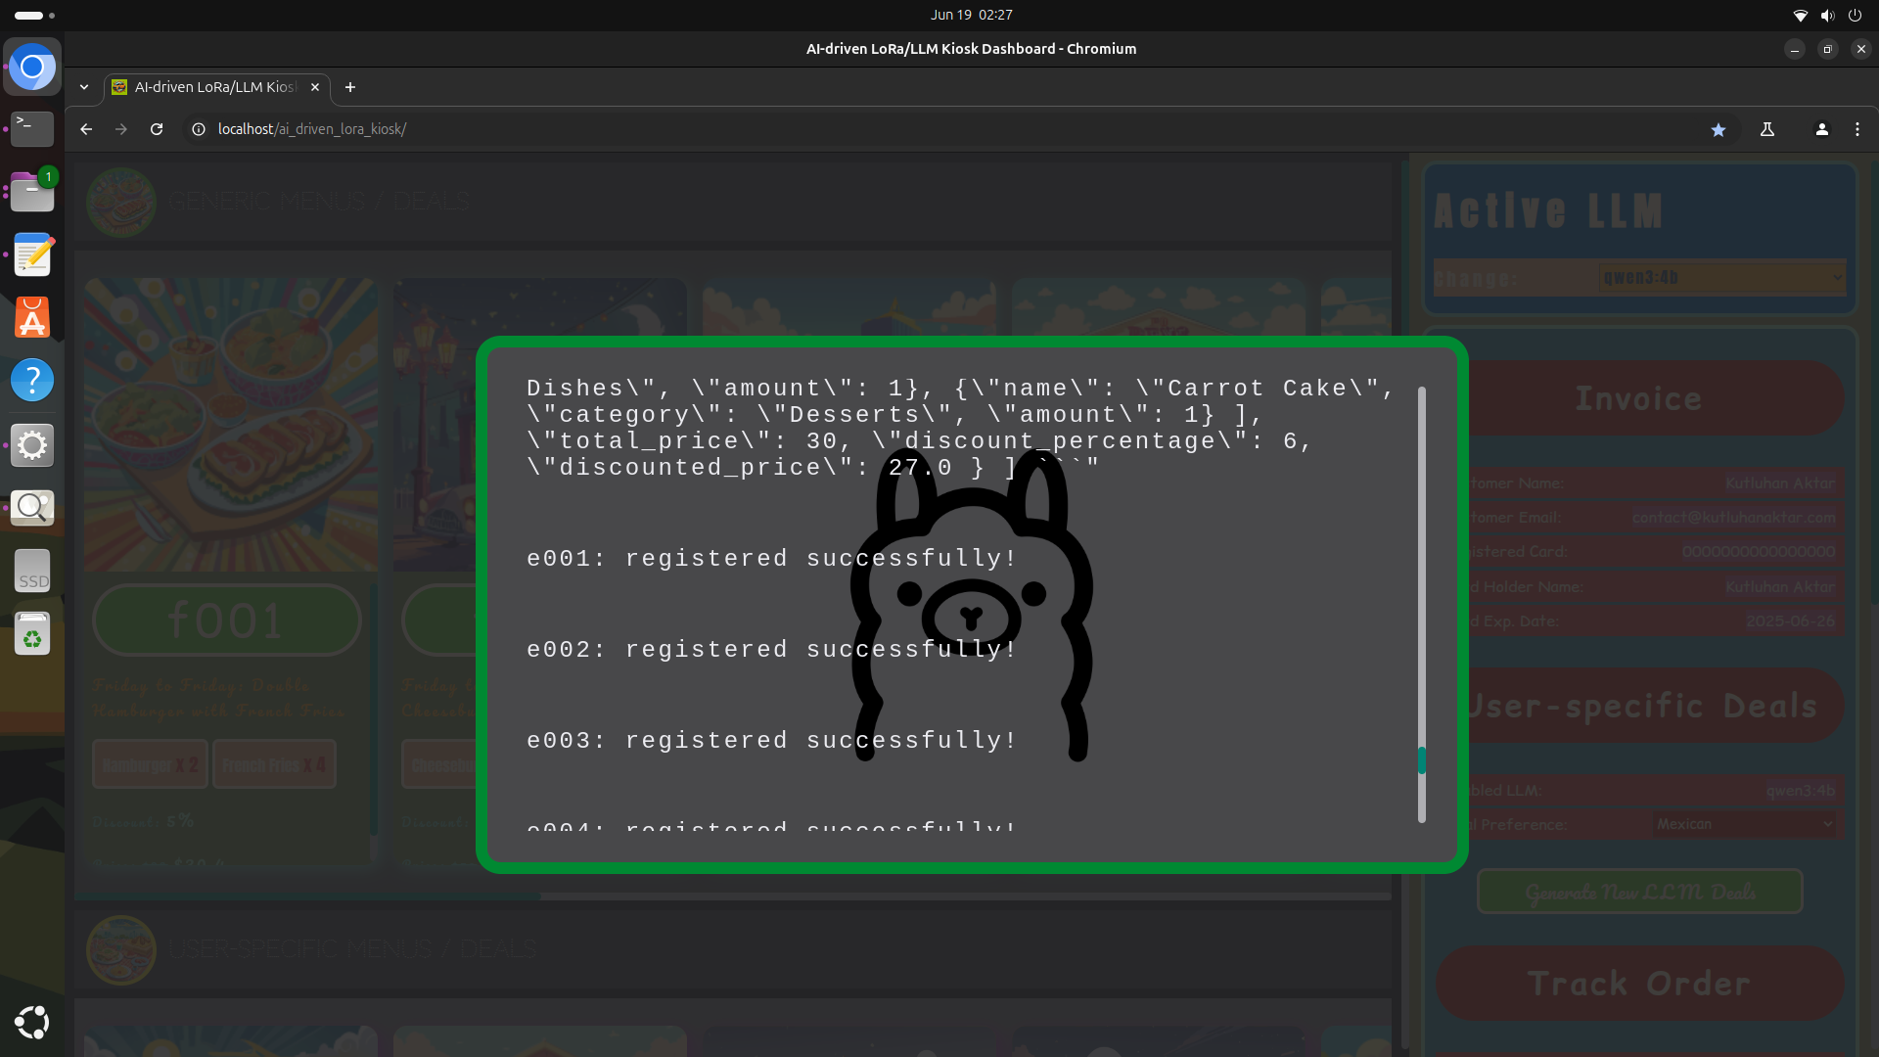This screenshot has height=1057, width=1879.
Task: Open Chromium three-dot menu
Action: [1857, 129]
